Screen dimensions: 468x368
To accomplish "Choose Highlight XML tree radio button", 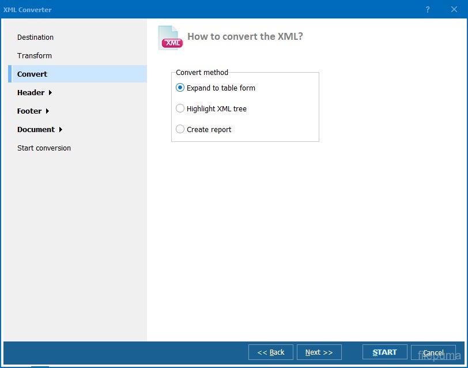I will coord(180,108).
